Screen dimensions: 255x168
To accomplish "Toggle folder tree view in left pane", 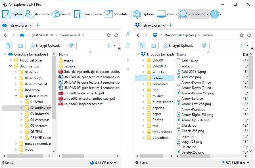I will tap(9, 46).
